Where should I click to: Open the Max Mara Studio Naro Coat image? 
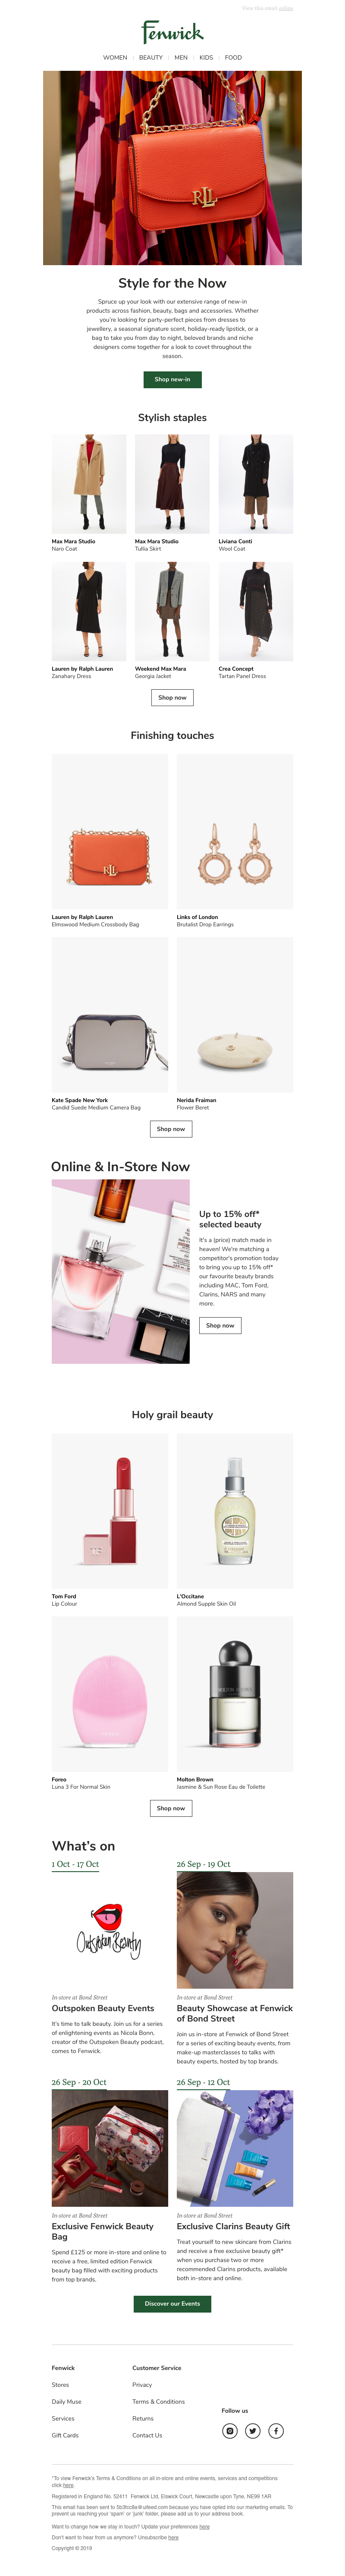tap(89, 484)
